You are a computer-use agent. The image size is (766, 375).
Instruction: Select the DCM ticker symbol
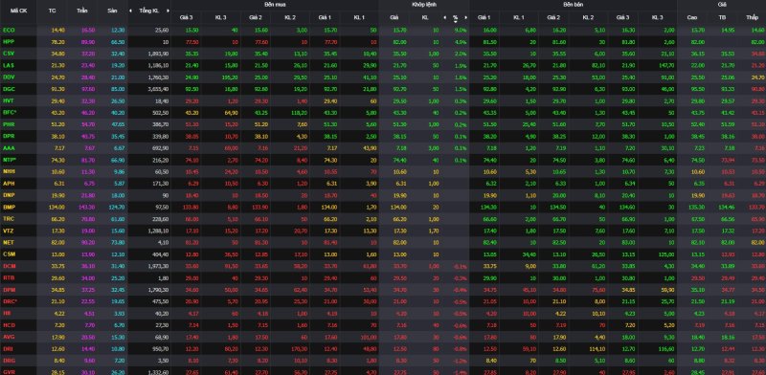pos(9,266)
